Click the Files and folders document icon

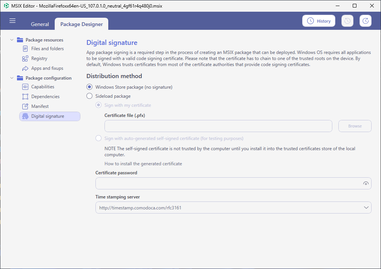(25, 49)
